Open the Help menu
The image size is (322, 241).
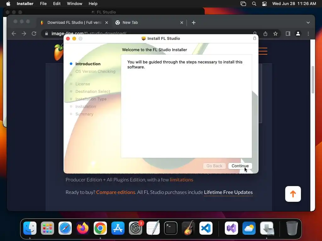point(93,3)
